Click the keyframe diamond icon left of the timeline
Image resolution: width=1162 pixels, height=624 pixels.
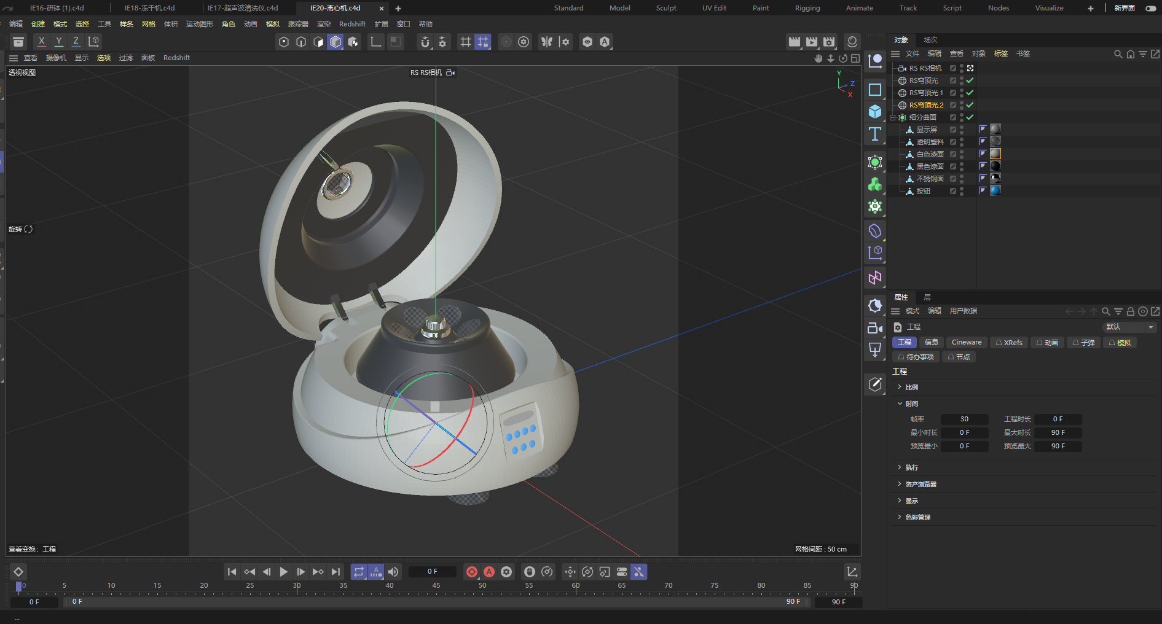pyautogui.click(x=18, y=572)
